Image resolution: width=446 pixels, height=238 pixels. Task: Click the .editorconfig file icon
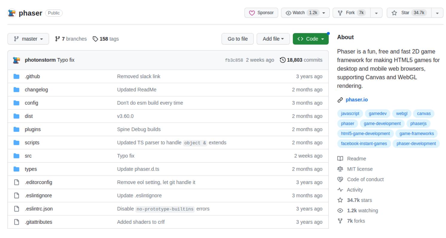click(x=16, y=182)
